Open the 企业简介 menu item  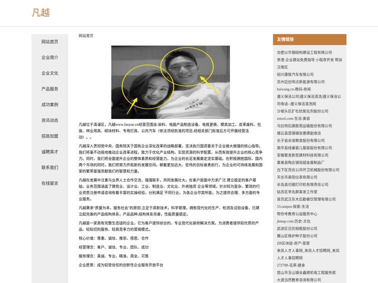[x=50, y=57]
